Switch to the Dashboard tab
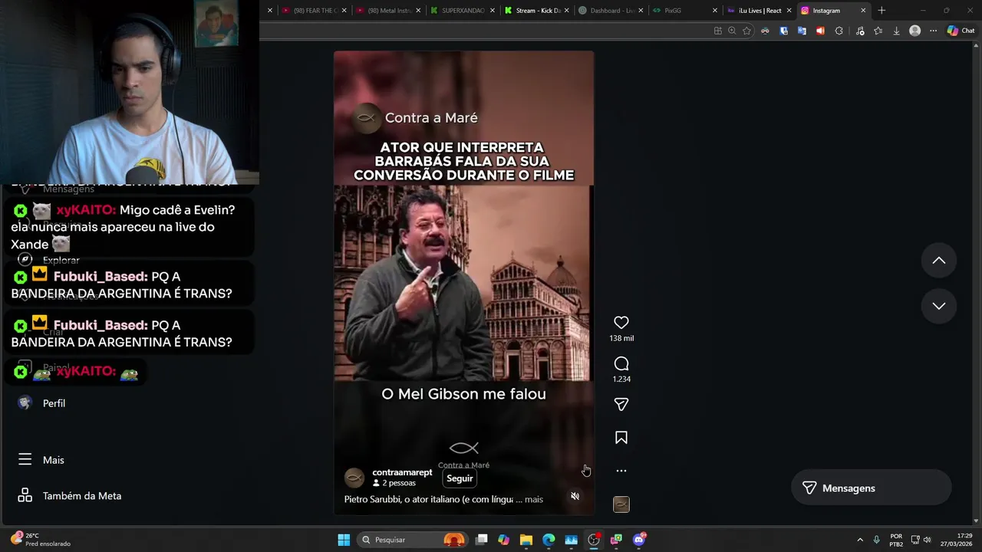Image resolution: width=982 pixels, height=552 pixels. click(610, 11)
